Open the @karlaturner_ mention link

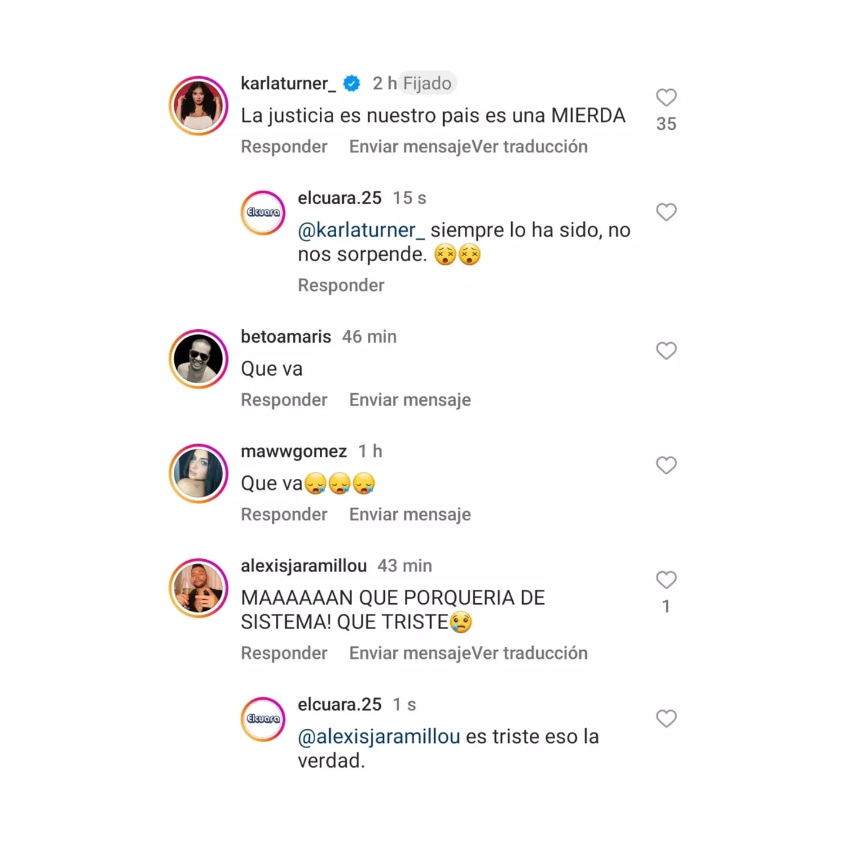[361, 231]
